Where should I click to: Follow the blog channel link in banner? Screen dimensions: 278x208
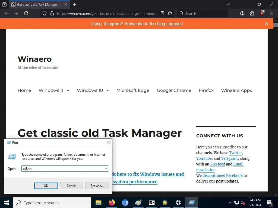(170, 24)
